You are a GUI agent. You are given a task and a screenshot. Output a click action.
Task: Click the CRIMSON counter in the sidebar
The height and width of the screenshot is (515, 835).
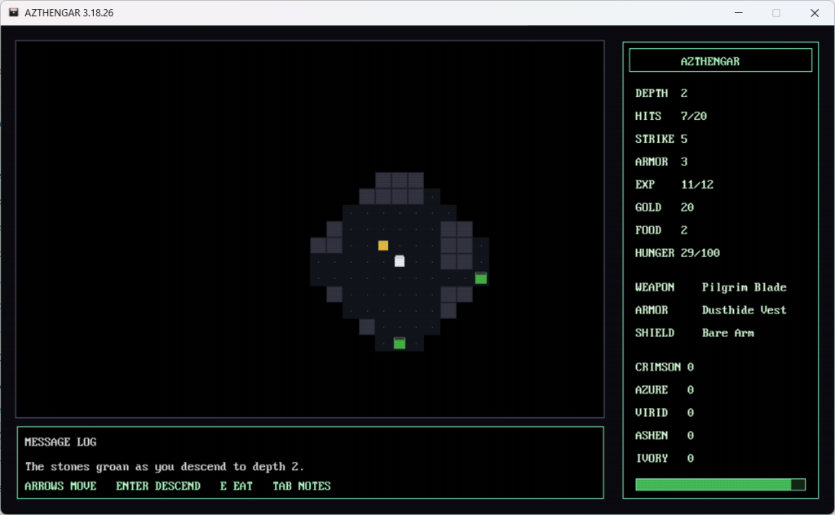pyautogui.click(x=664, y=367)
